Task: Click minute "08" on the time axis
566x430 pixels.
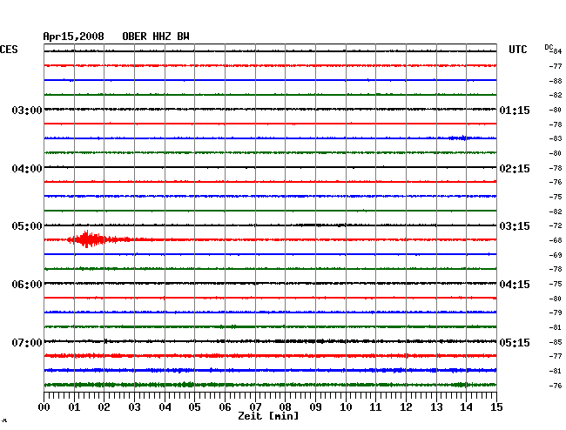Action: 285,407
